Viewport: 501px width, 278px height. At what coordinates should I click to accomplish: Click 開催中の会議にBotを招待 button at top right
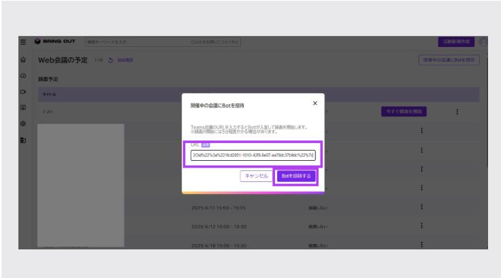pyautogui.click(x=449, y=60)
